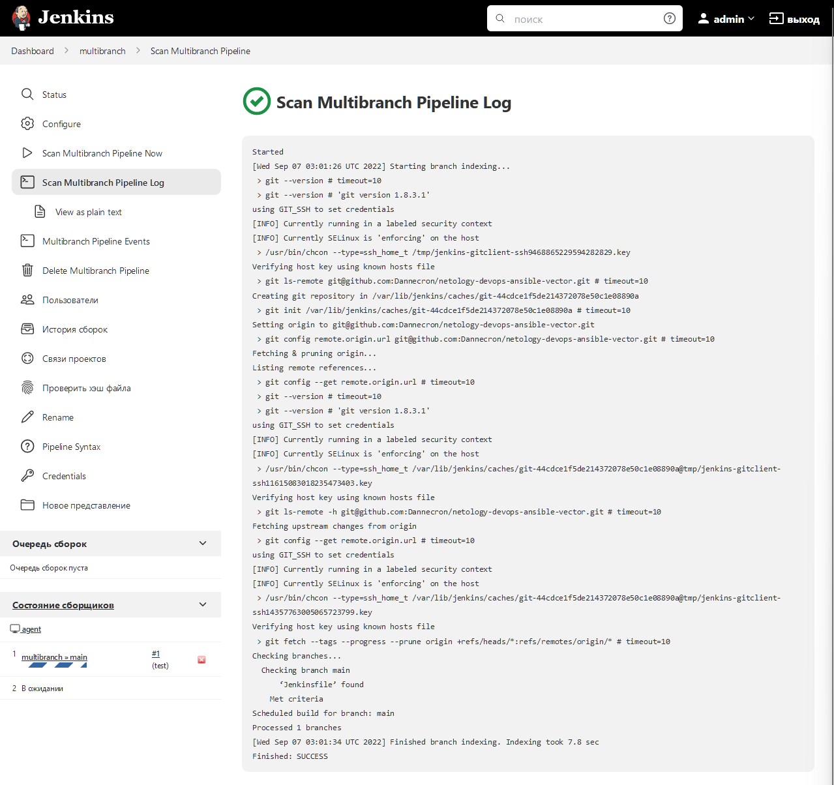Open Credentials using the key icon
Viewport: 834px width, 785px height.
click(x=27, y=475)
